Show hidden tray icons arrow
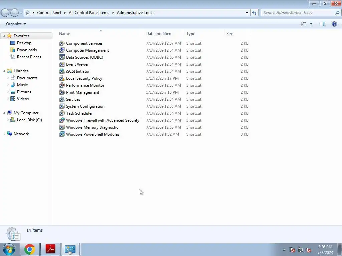The width and height of the screenshot is (342, 256). [x=284, y=250]
